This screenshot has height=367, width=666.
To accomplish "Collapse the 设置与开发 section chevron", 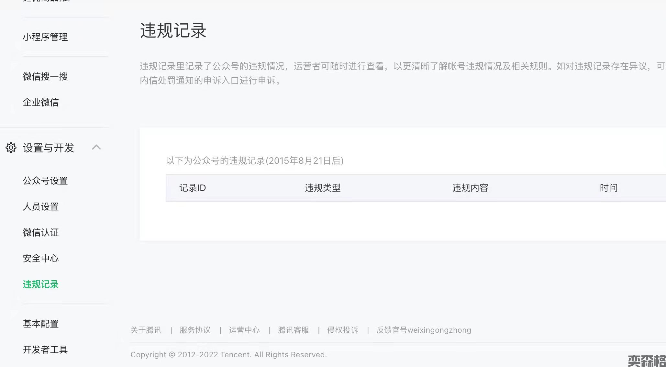I will 96,148.
